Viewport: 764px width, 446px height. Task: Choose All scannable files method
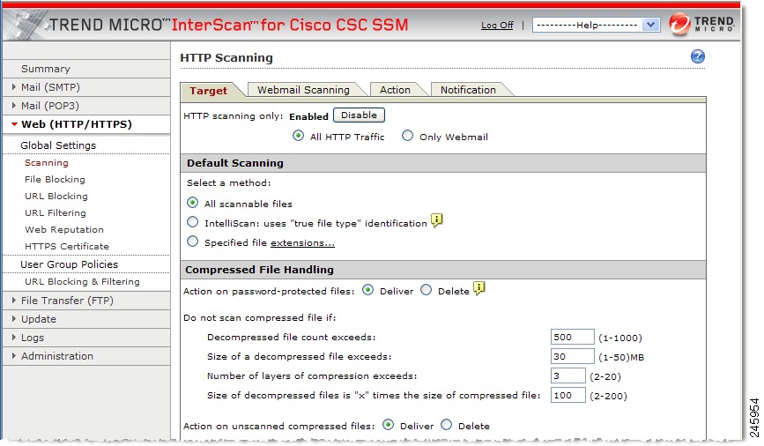(192, 202)
